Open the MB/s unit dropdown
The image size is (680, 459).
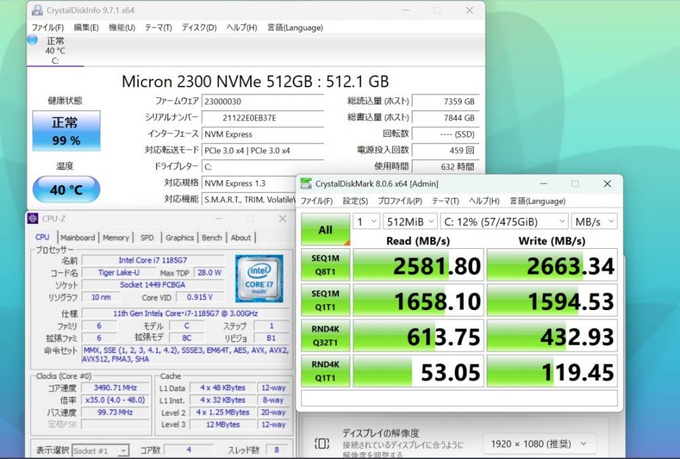coord(594,222)
